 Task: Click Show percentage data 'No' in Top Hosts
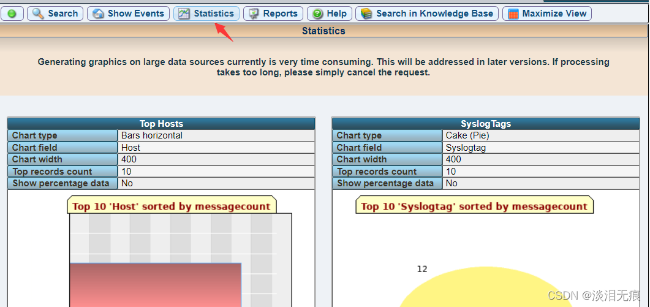click(x=127, y=183)
